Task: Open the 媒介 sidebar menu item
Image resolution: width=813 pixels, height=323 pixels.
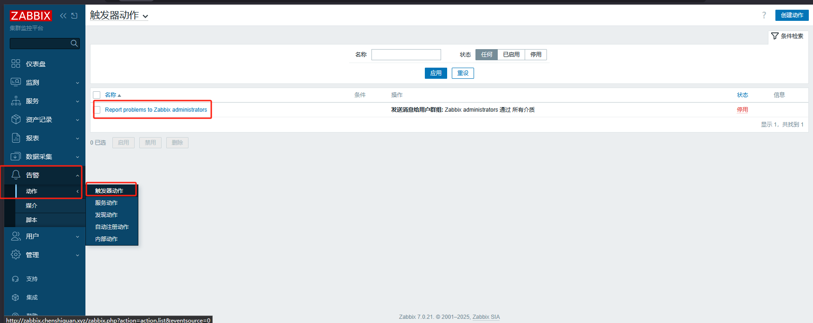Action: 50,205
